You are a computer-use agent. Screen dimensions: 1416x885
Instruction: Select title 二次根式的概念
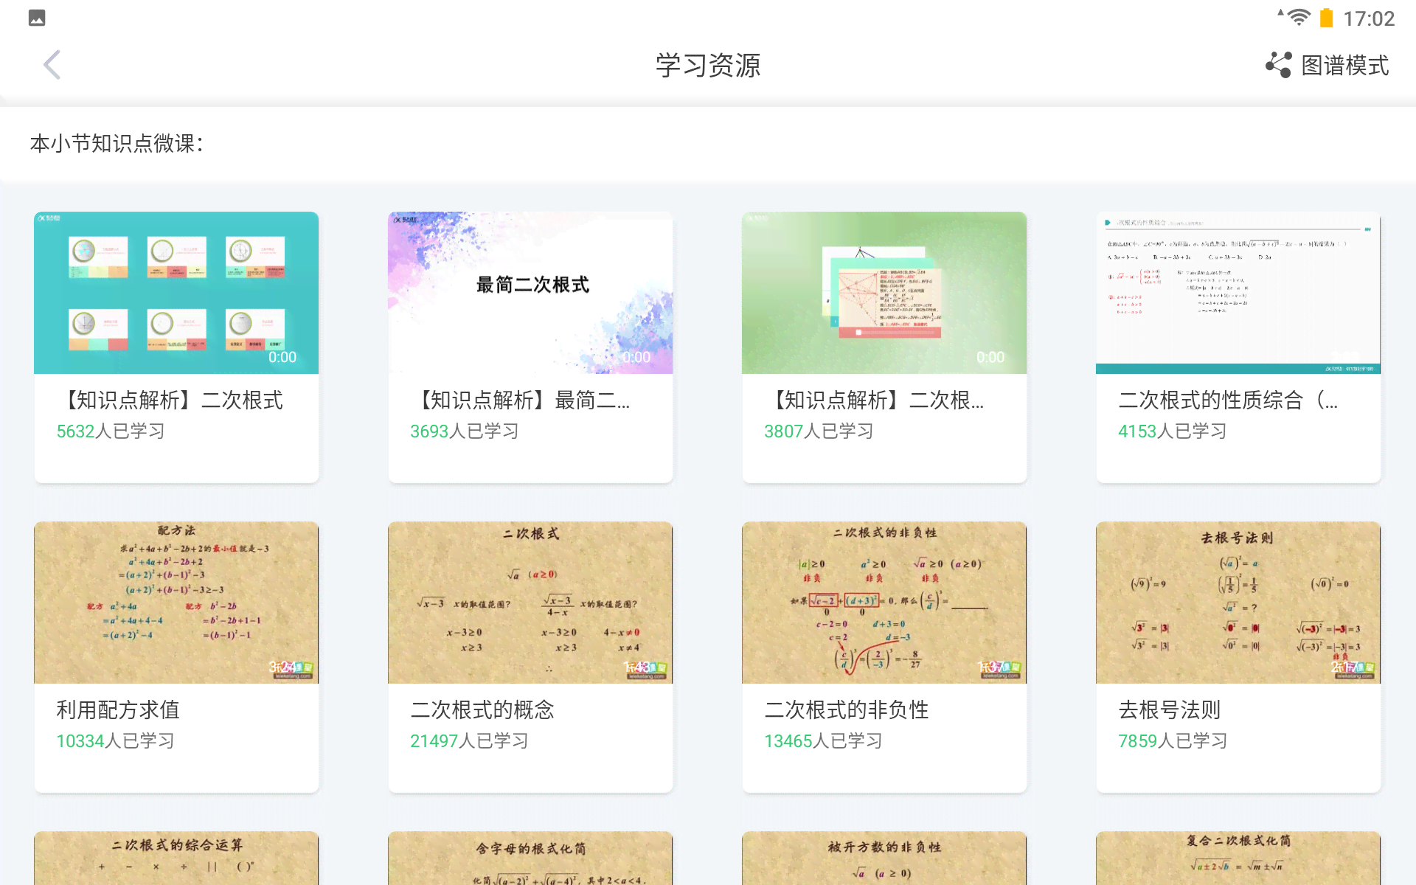click(x=483, y=710)
